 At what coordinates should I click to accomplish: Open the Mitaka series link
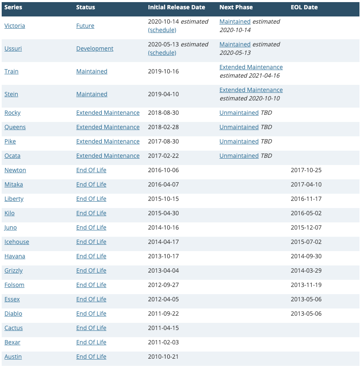[x=14, y=184]
